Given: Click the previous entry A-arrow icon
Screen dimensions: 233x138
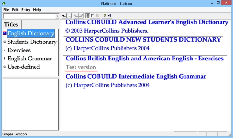Looking at the screenshot, I should click(76, 16).
